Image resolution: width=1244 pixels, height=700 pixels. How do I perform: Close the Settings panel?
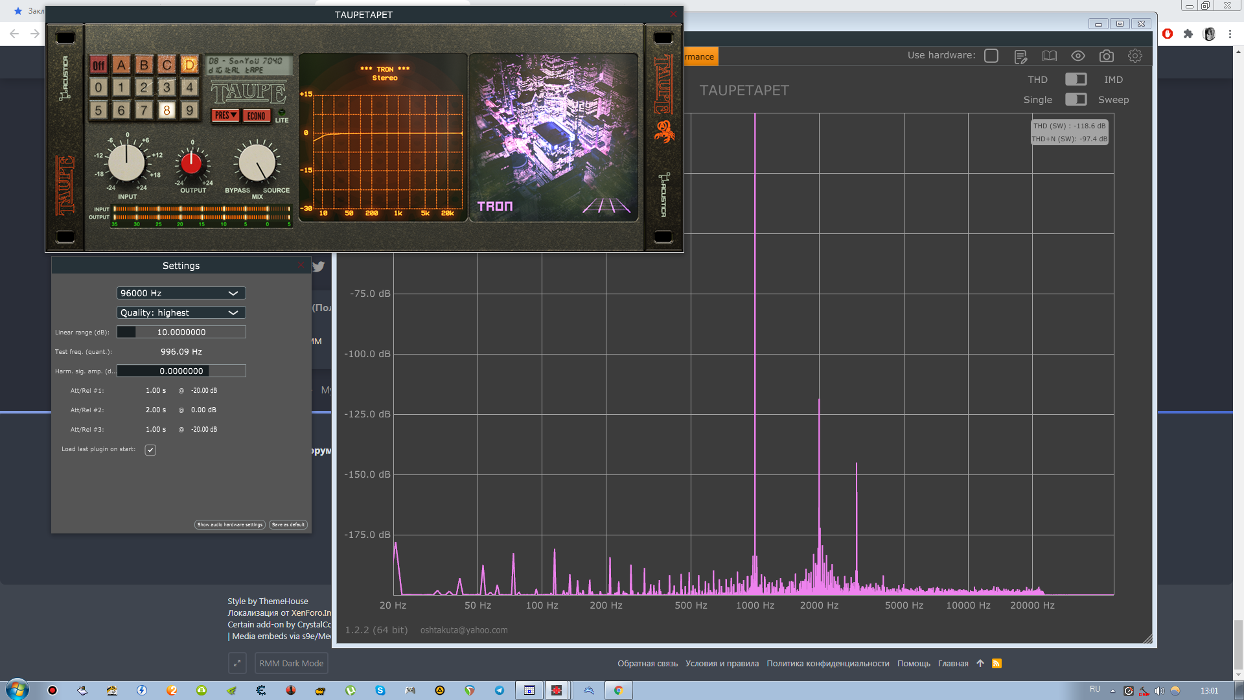(x=301, y=265)
